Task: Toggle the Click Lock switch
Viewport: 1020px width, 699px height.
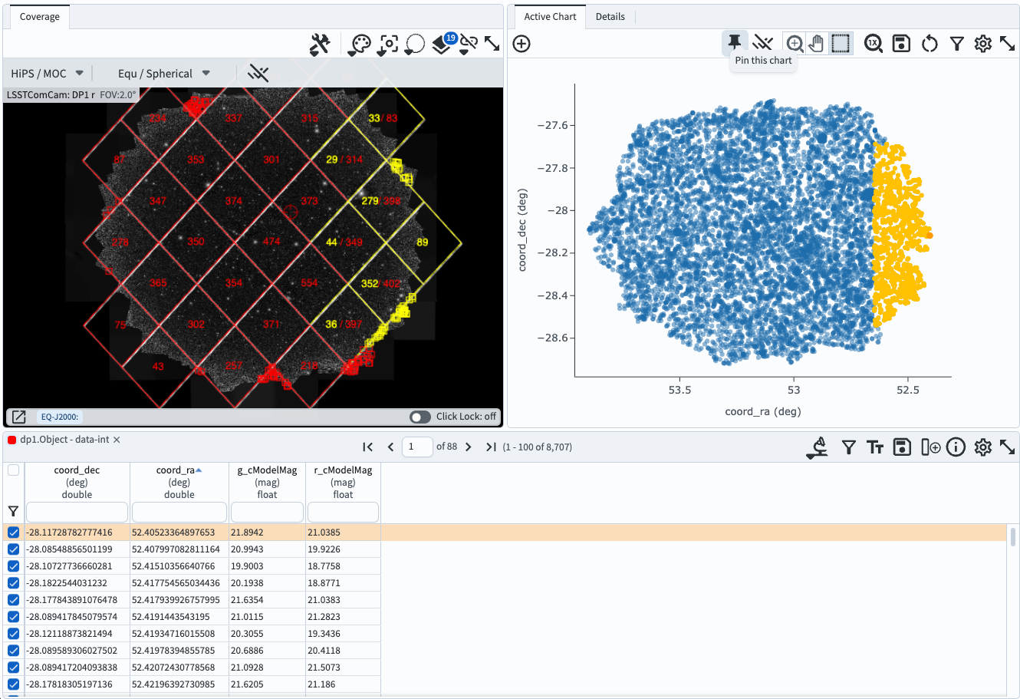Action: pyautogui.click(x=420, y=417)
